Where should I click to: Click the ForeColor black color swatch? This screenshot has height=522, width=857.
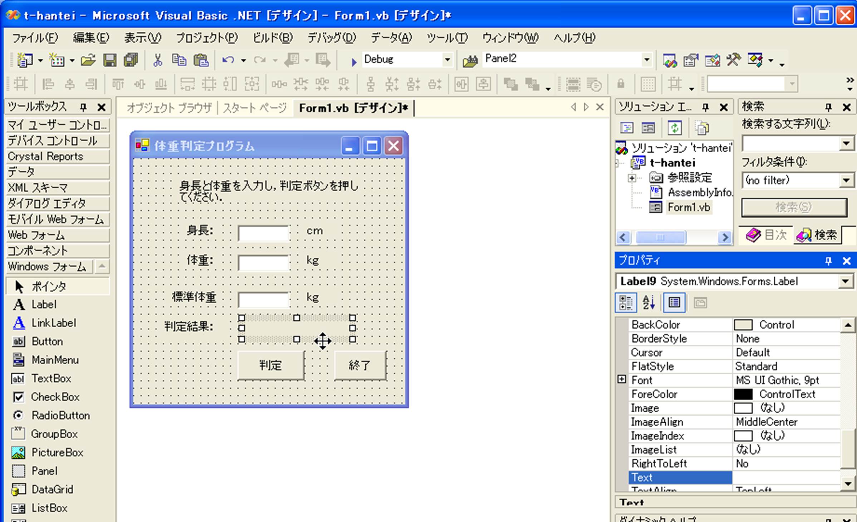coord(743,394)
